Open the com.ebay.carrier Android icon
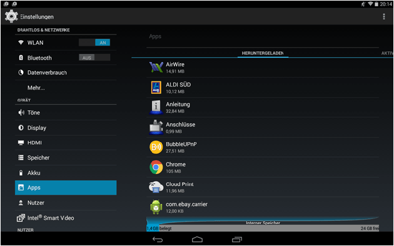Viewport: 394px width, 246px height. [x=156, y=207]
